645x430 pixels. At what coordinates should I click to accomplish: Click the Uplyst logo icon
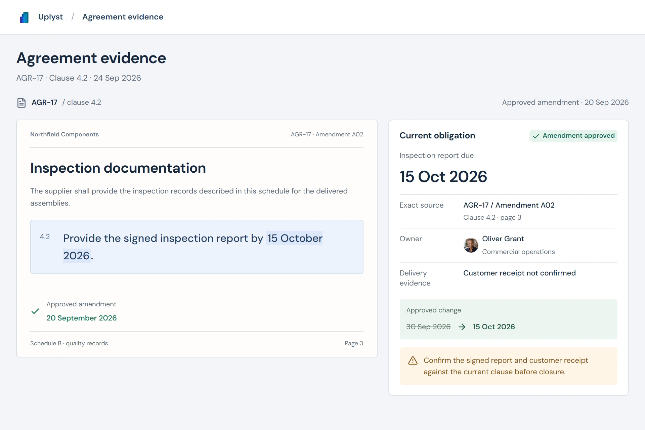[24, 17]
